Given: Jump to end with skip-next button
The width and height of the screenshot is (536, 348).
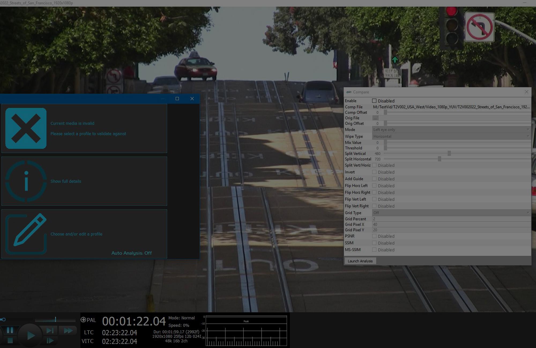Looking at the screenshot, I should point(50,331).
